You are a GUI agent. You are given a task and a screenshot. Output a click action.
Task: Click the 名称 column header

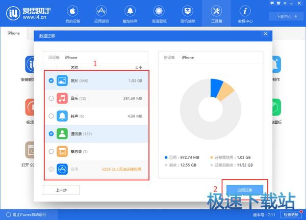tap(74, 67)
